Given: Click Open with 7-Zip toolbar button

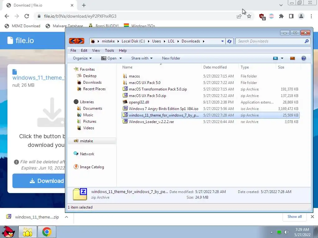Looking at the screenshot, I should (109, 58).
